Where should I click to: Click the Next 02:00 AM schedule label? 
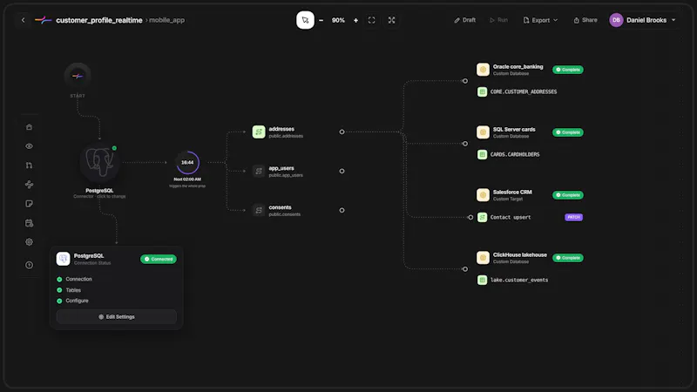[187, 179]
